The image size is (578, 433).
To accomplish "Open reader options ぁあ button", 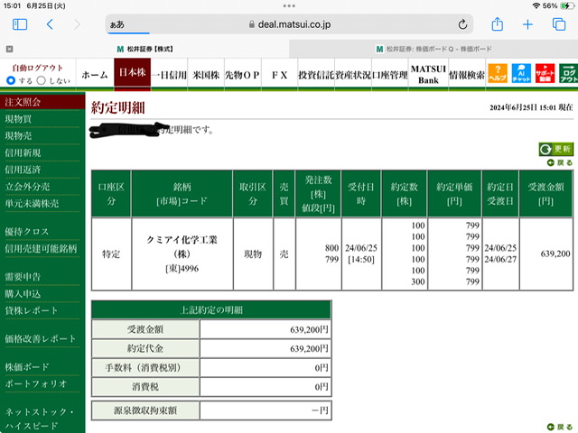I will 117,24.
